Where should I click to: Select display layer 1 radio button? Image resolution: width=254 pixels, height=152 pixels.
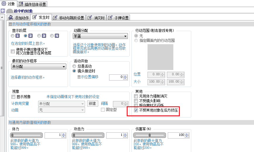13,36
